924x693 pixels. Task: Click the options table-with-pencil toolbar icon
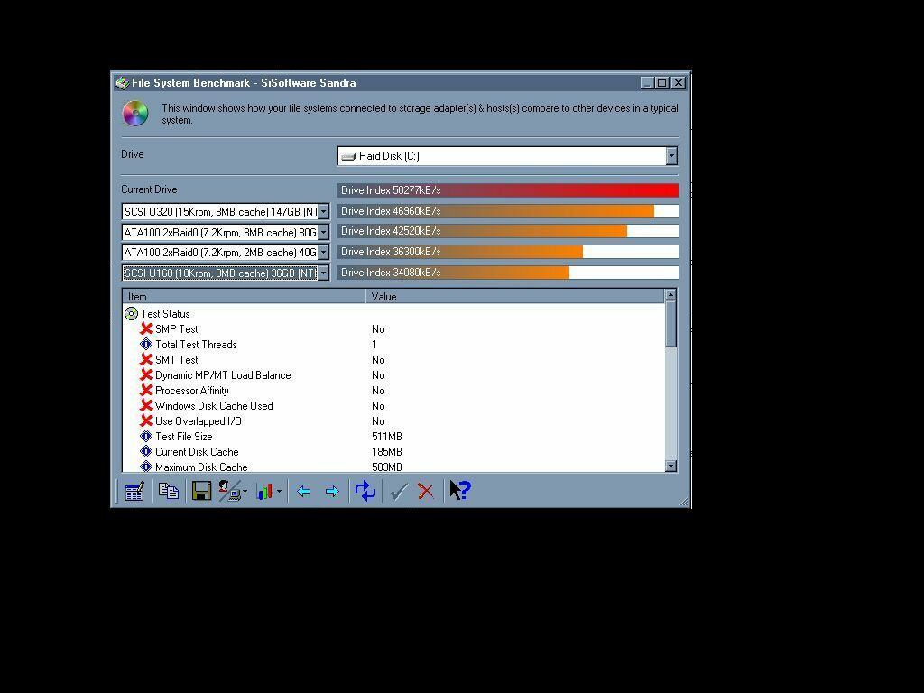coord(134,491)
